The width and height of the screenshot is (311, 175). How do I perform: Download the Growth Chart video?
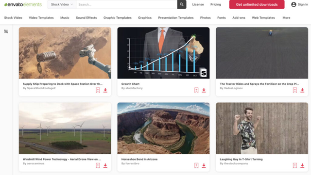pyautogui.click(x=204, y=90)
